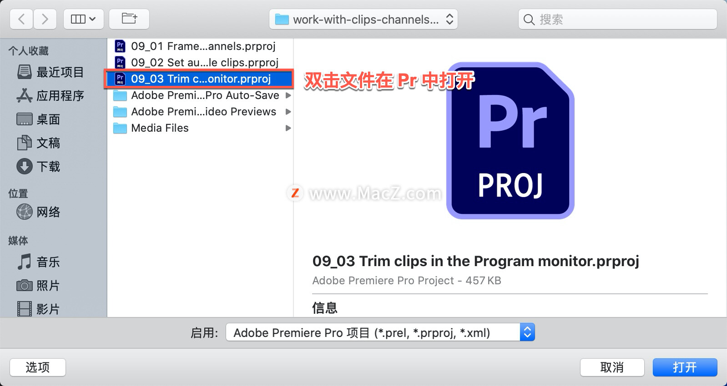Open Network (网络) in sidebar
The width and height of the screenshot is (727, 386).
[x=38, y=212]
